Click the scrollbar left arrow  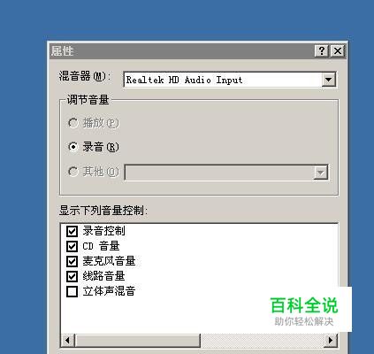[x=68, y=341]
